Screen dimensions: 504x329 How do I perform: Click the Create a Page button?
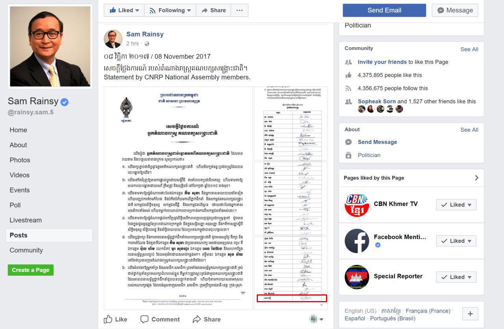(31, 270)
